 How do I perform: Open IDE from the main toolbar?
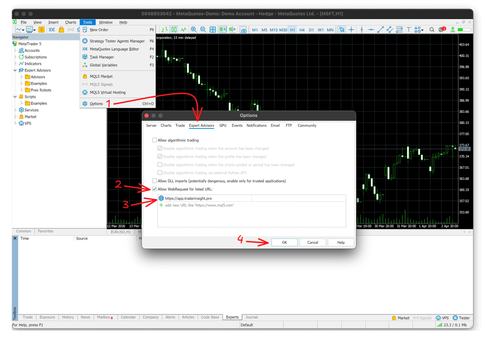point(52,30)
